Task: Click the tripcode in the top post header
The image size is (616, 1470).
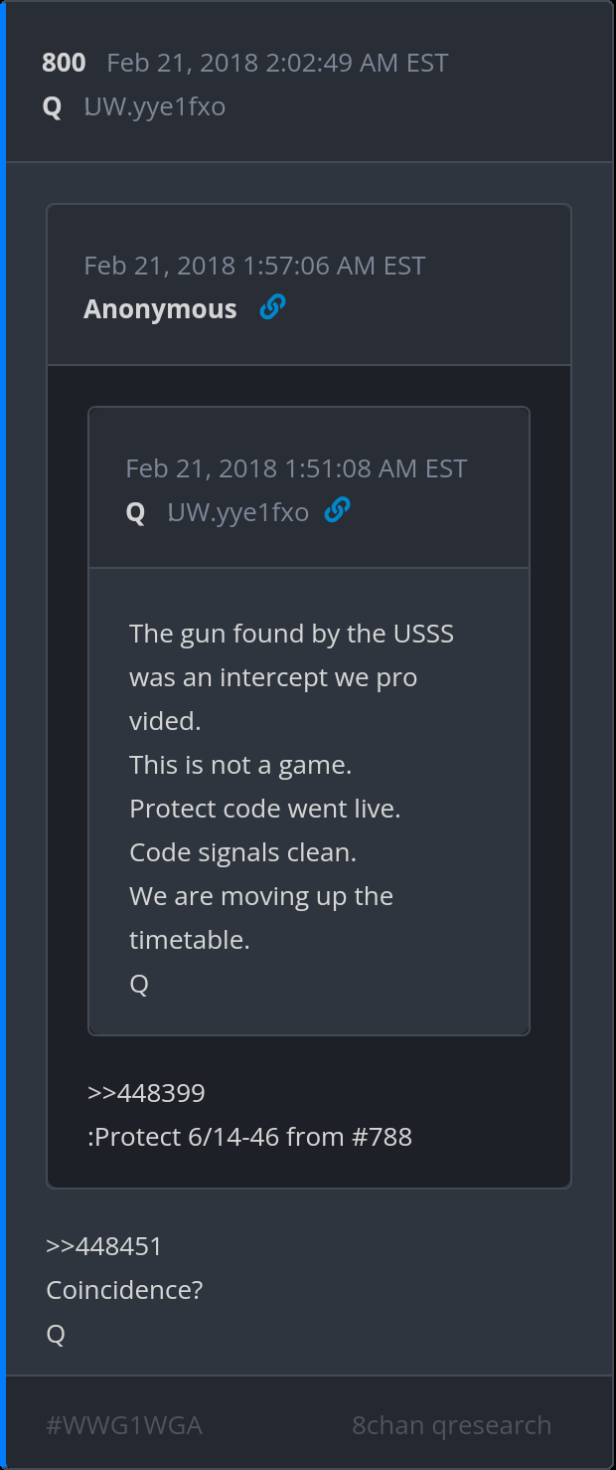Action: tap(155, 106)
